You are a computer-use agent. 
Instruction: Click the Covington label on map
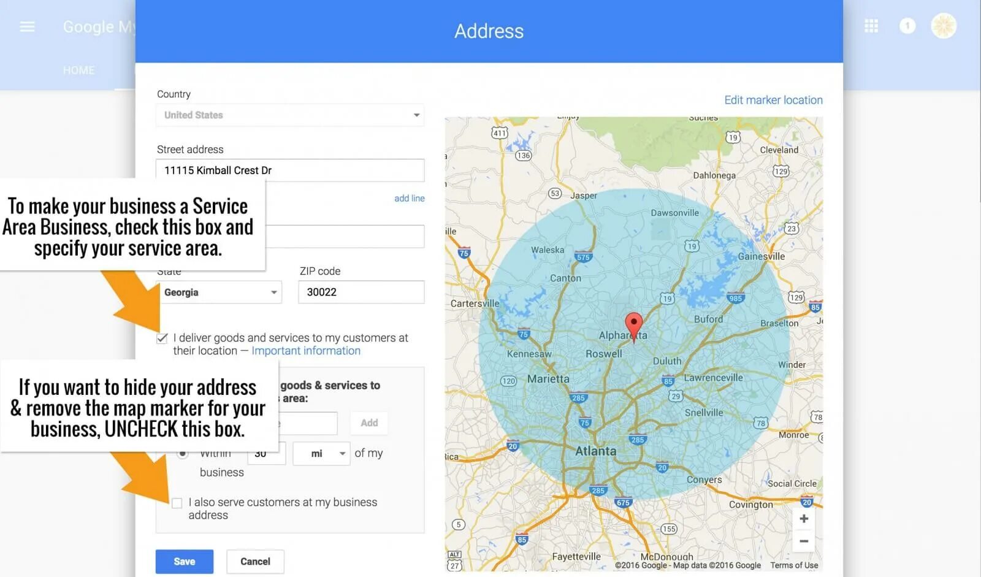coord(750,505)
